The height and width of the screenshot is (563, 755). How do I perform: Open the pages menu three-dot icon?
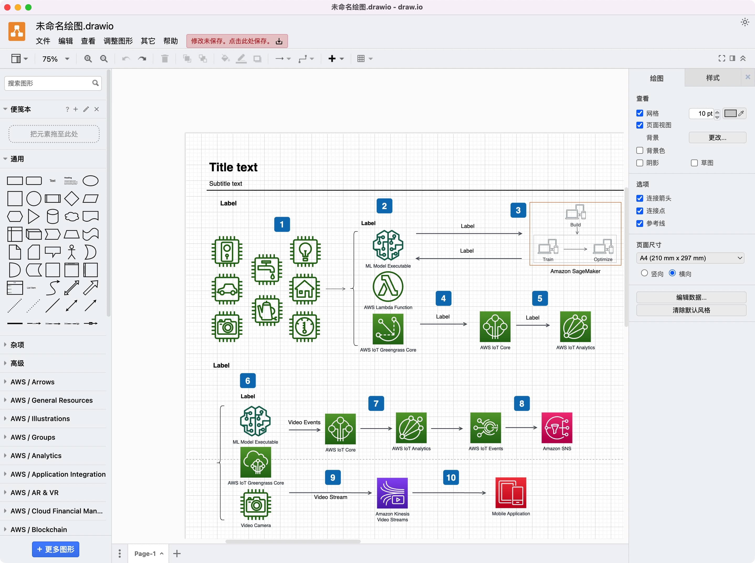[119, 554]
